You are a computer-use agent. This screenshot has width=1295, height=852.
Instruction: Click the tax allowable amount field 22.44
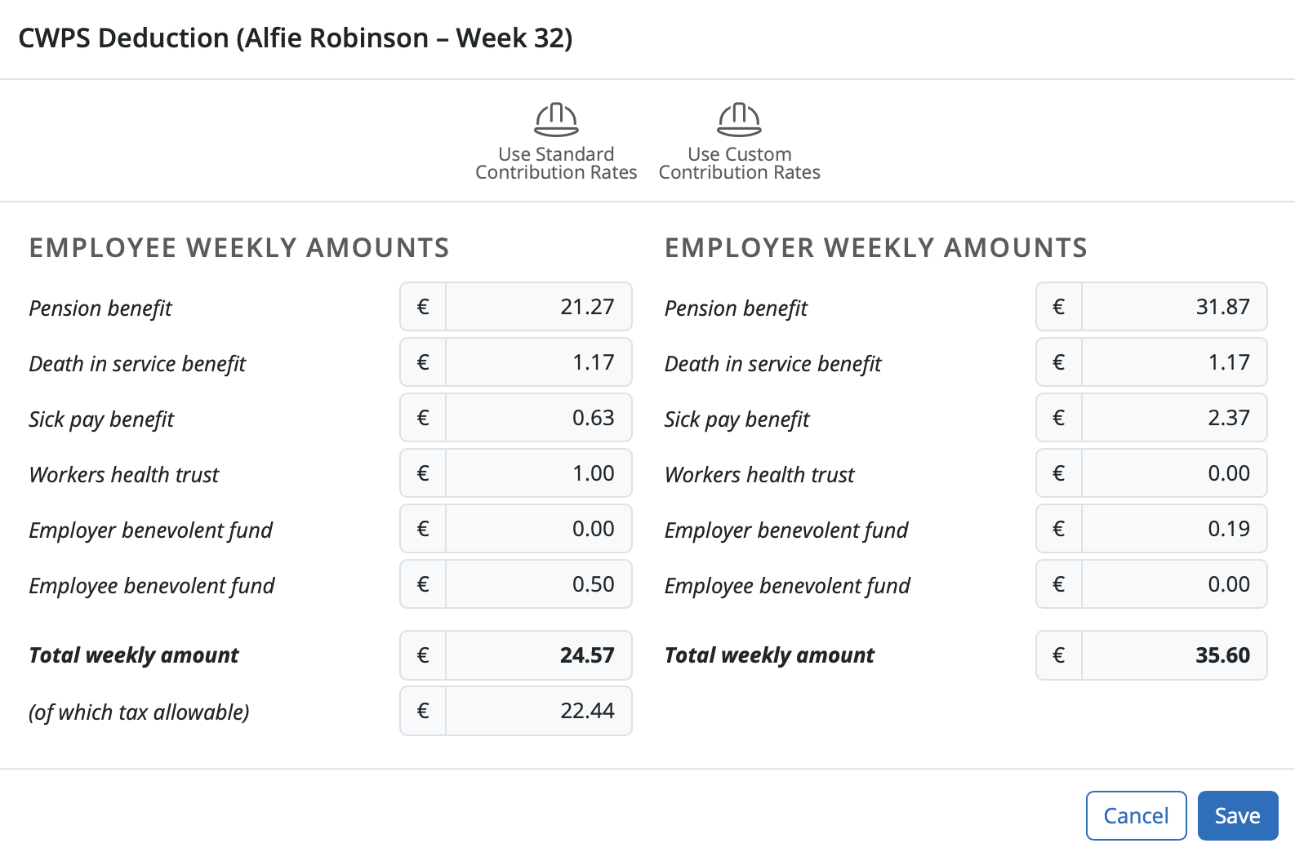pos(539,711)
